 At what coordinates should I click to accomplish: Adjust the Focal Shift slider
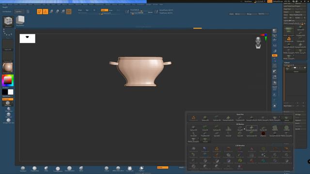click(141, 10)
